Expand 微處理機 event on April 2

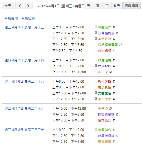pos(96,60)
